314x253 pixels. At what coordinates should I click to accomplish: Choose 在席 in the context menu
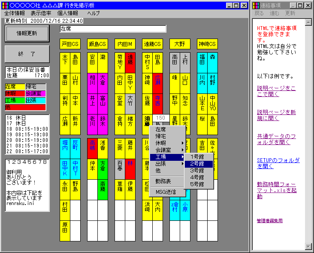pyautogui.click(x=167, y=130)
